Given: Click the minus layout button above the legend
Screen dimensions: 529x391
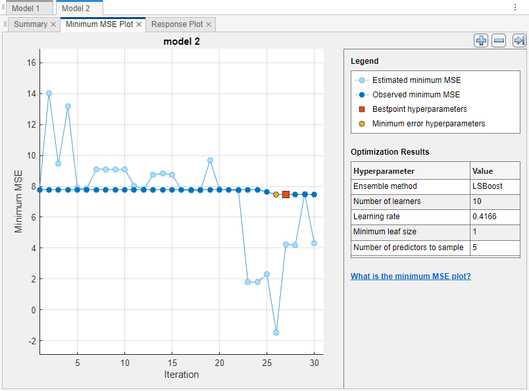Looking at the screenshot, I should [x=499, y=41].
